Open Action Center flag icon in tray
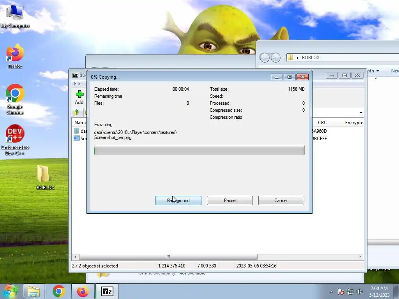Viewport: 399px width, 299px height. point(341,292)
